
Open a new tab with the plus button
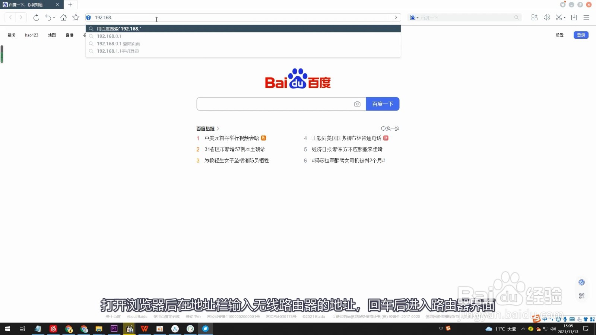[x=70, y=4]
